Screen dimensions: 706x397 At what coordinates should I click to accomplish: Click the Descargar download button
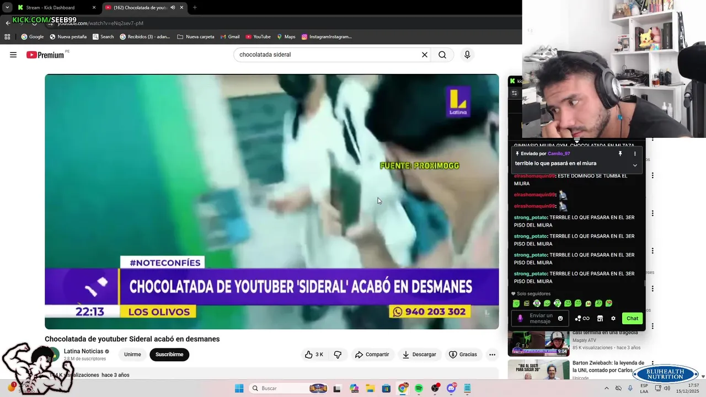[x=419, y=355]
